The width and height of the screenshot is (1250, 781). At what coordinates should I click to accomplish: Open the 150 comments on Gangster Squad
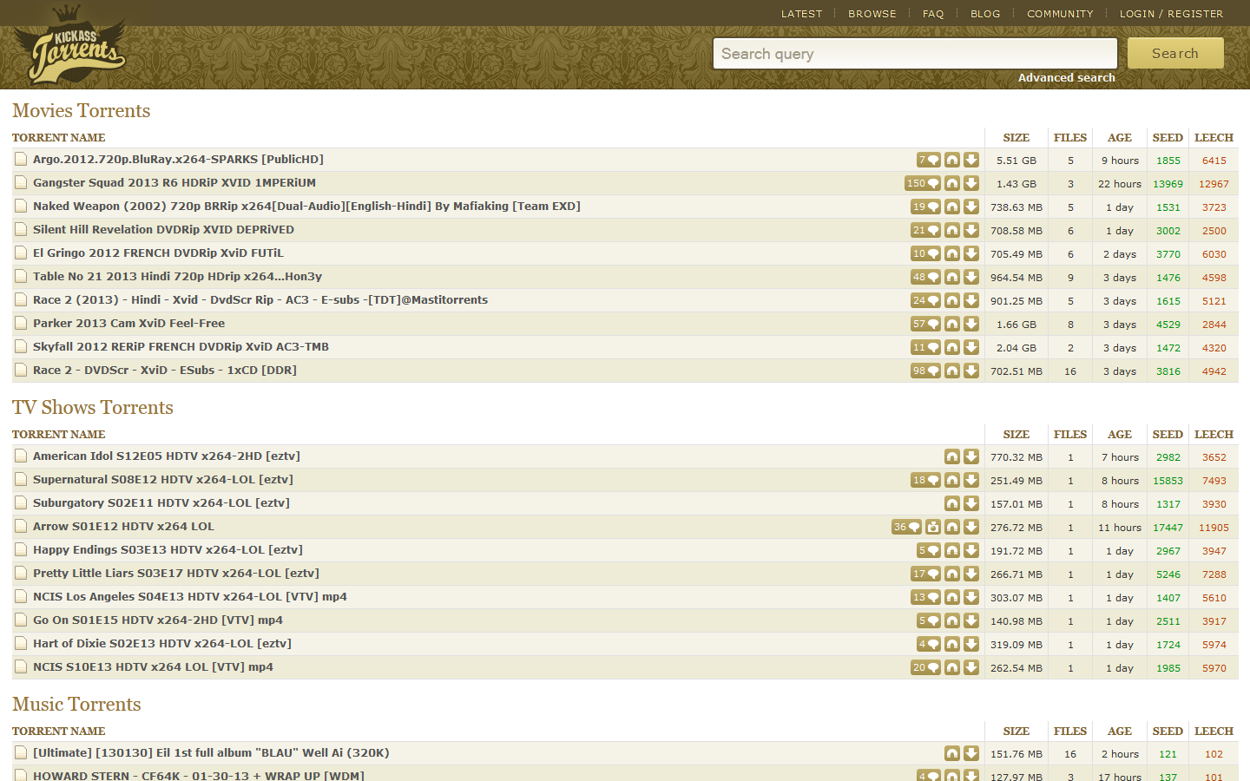923,183
